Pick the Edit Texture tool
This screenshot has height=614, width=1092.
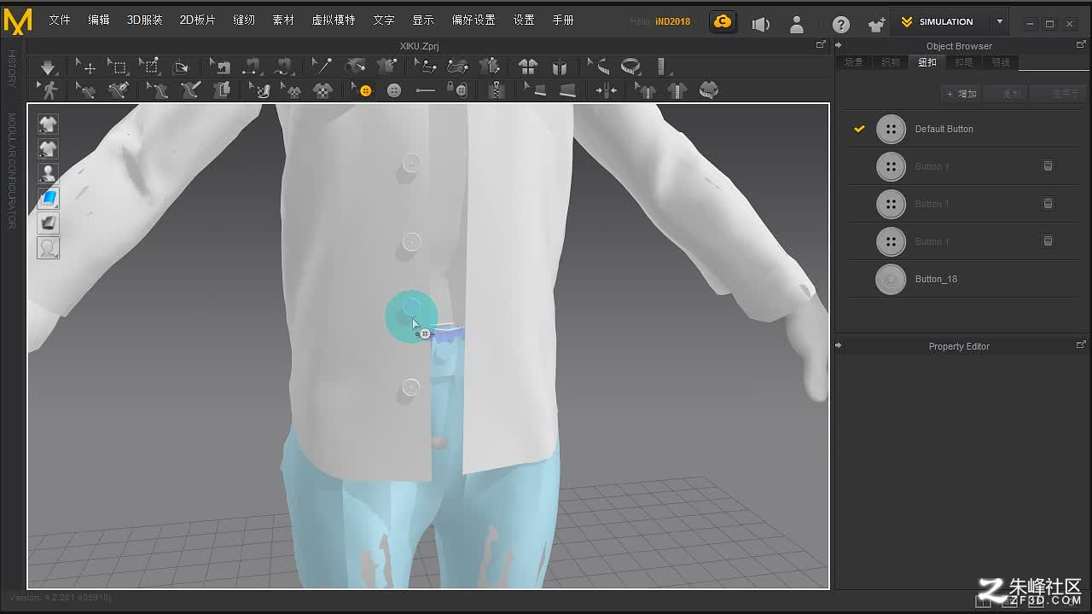[258, 90]
